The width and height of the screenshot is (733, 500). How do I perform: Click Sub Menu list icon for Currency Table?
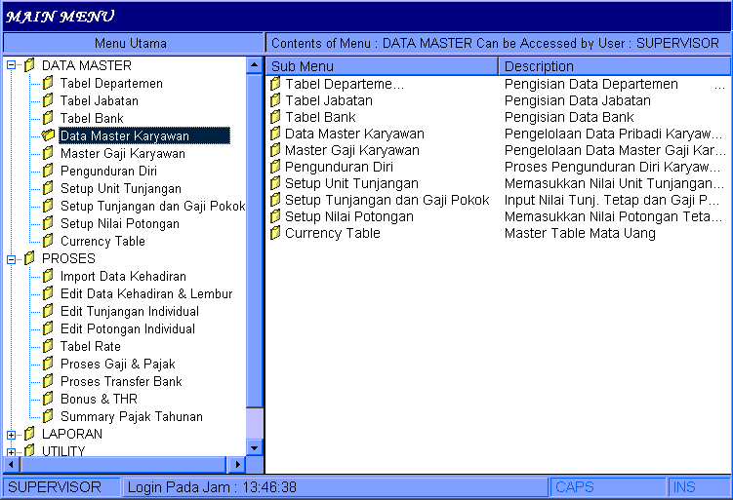tap(275, 233)
